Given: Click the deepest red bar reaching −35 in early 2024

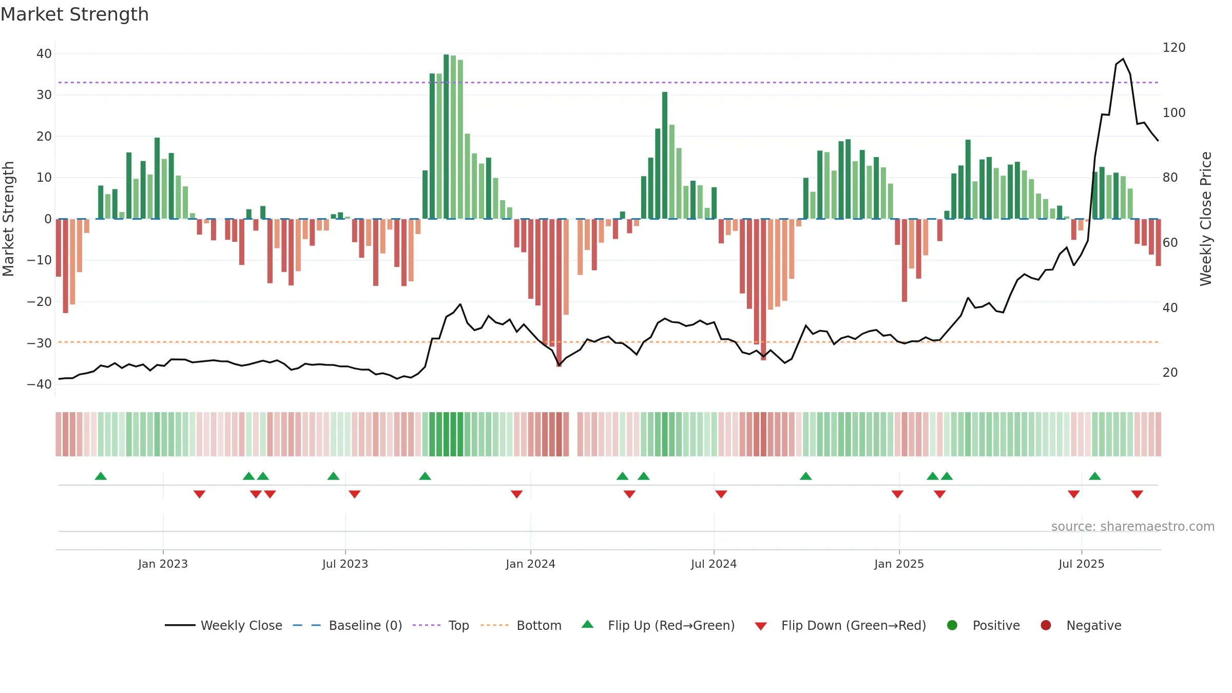Looking at the screenshot, I should tap(559, 293).
